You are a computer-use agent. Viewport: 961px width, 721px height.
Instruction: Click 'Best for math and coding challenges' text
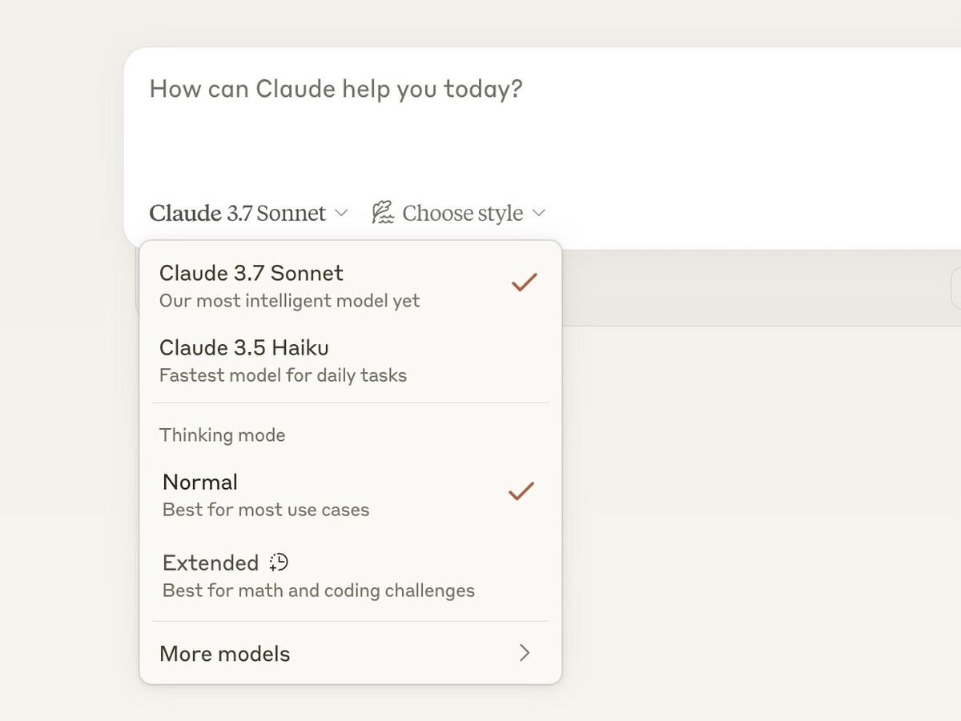click(319, 591)
